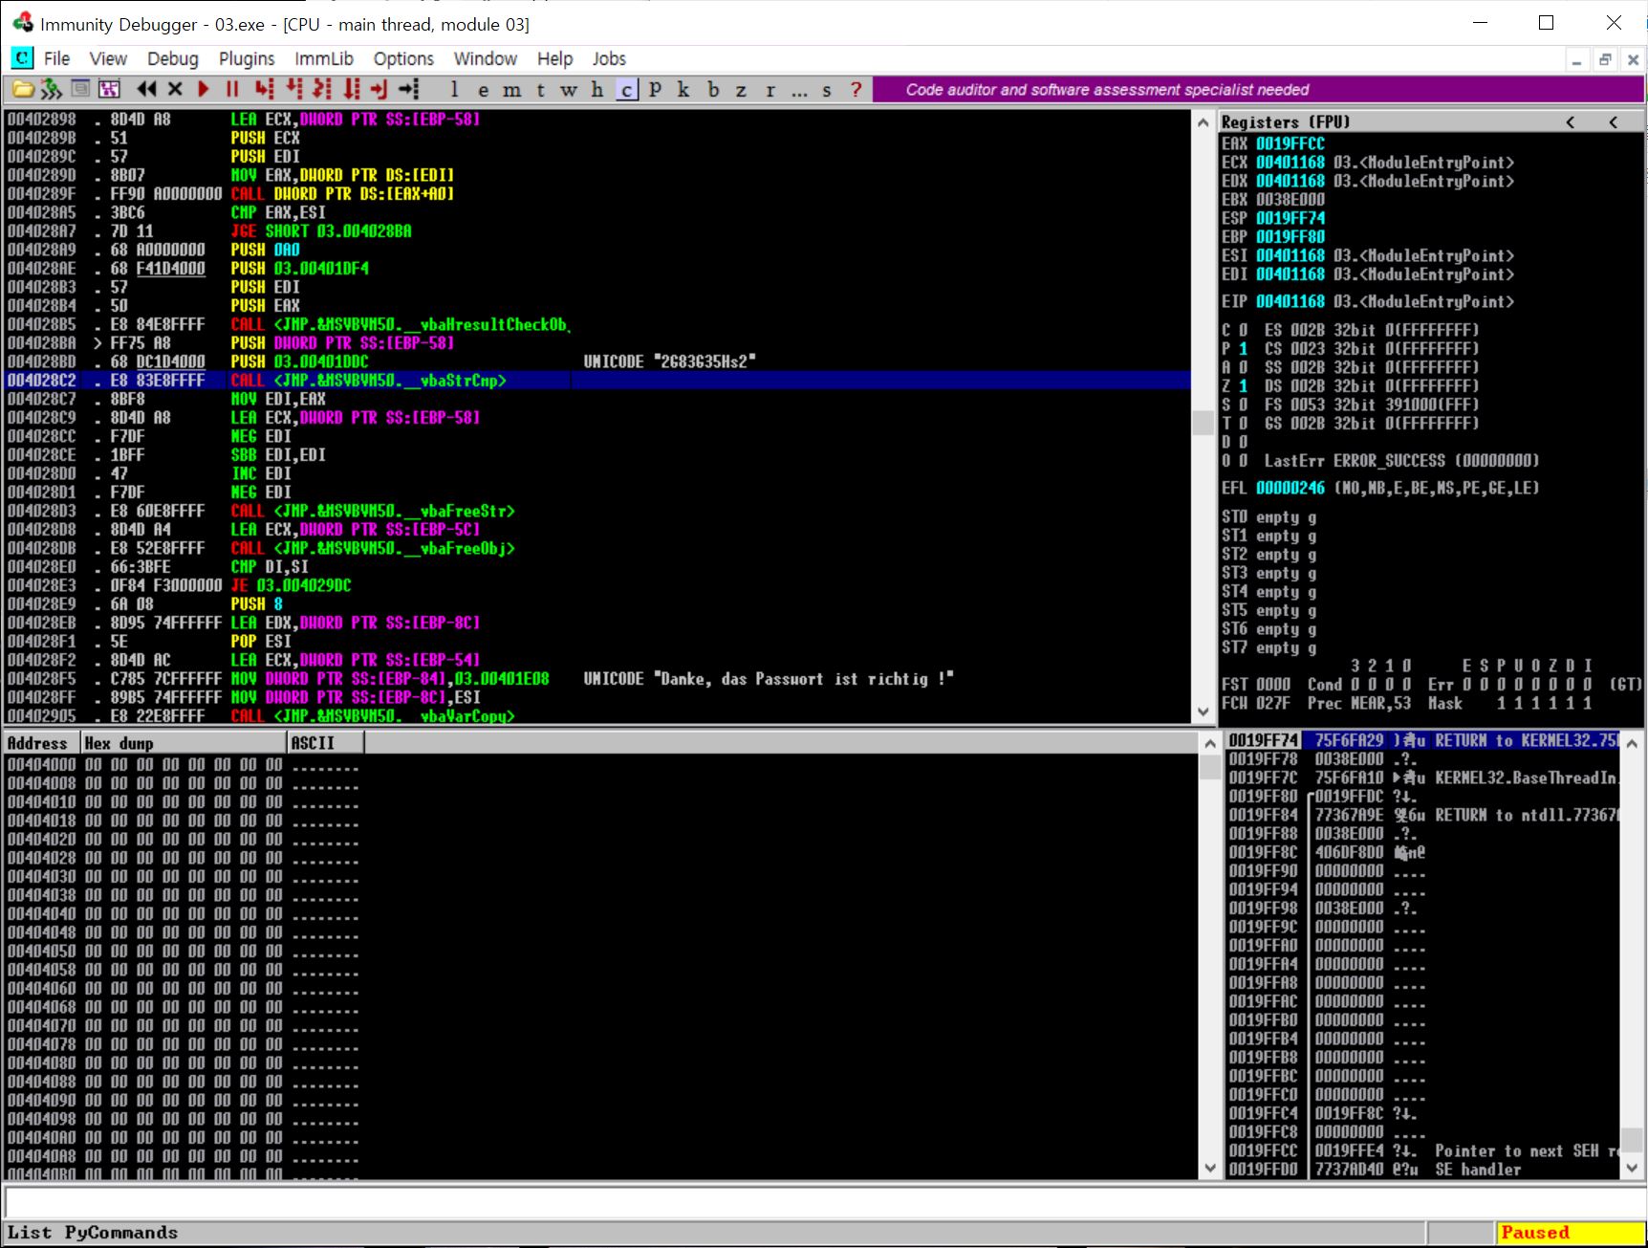1648x1248 pixels.
Task: Open the Window menu
Action: click(486, 58)
